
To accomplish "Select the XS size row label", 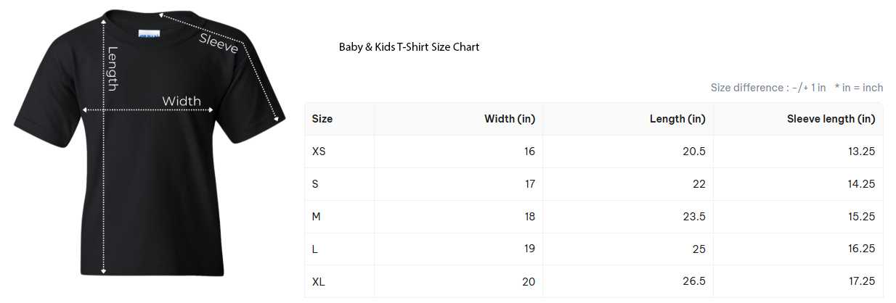I will [319, 151].
